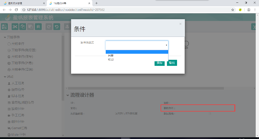Screen dimensions: 259x139
Task: Click the scissors cut icon in toolbar
Action: coord(15,27)
